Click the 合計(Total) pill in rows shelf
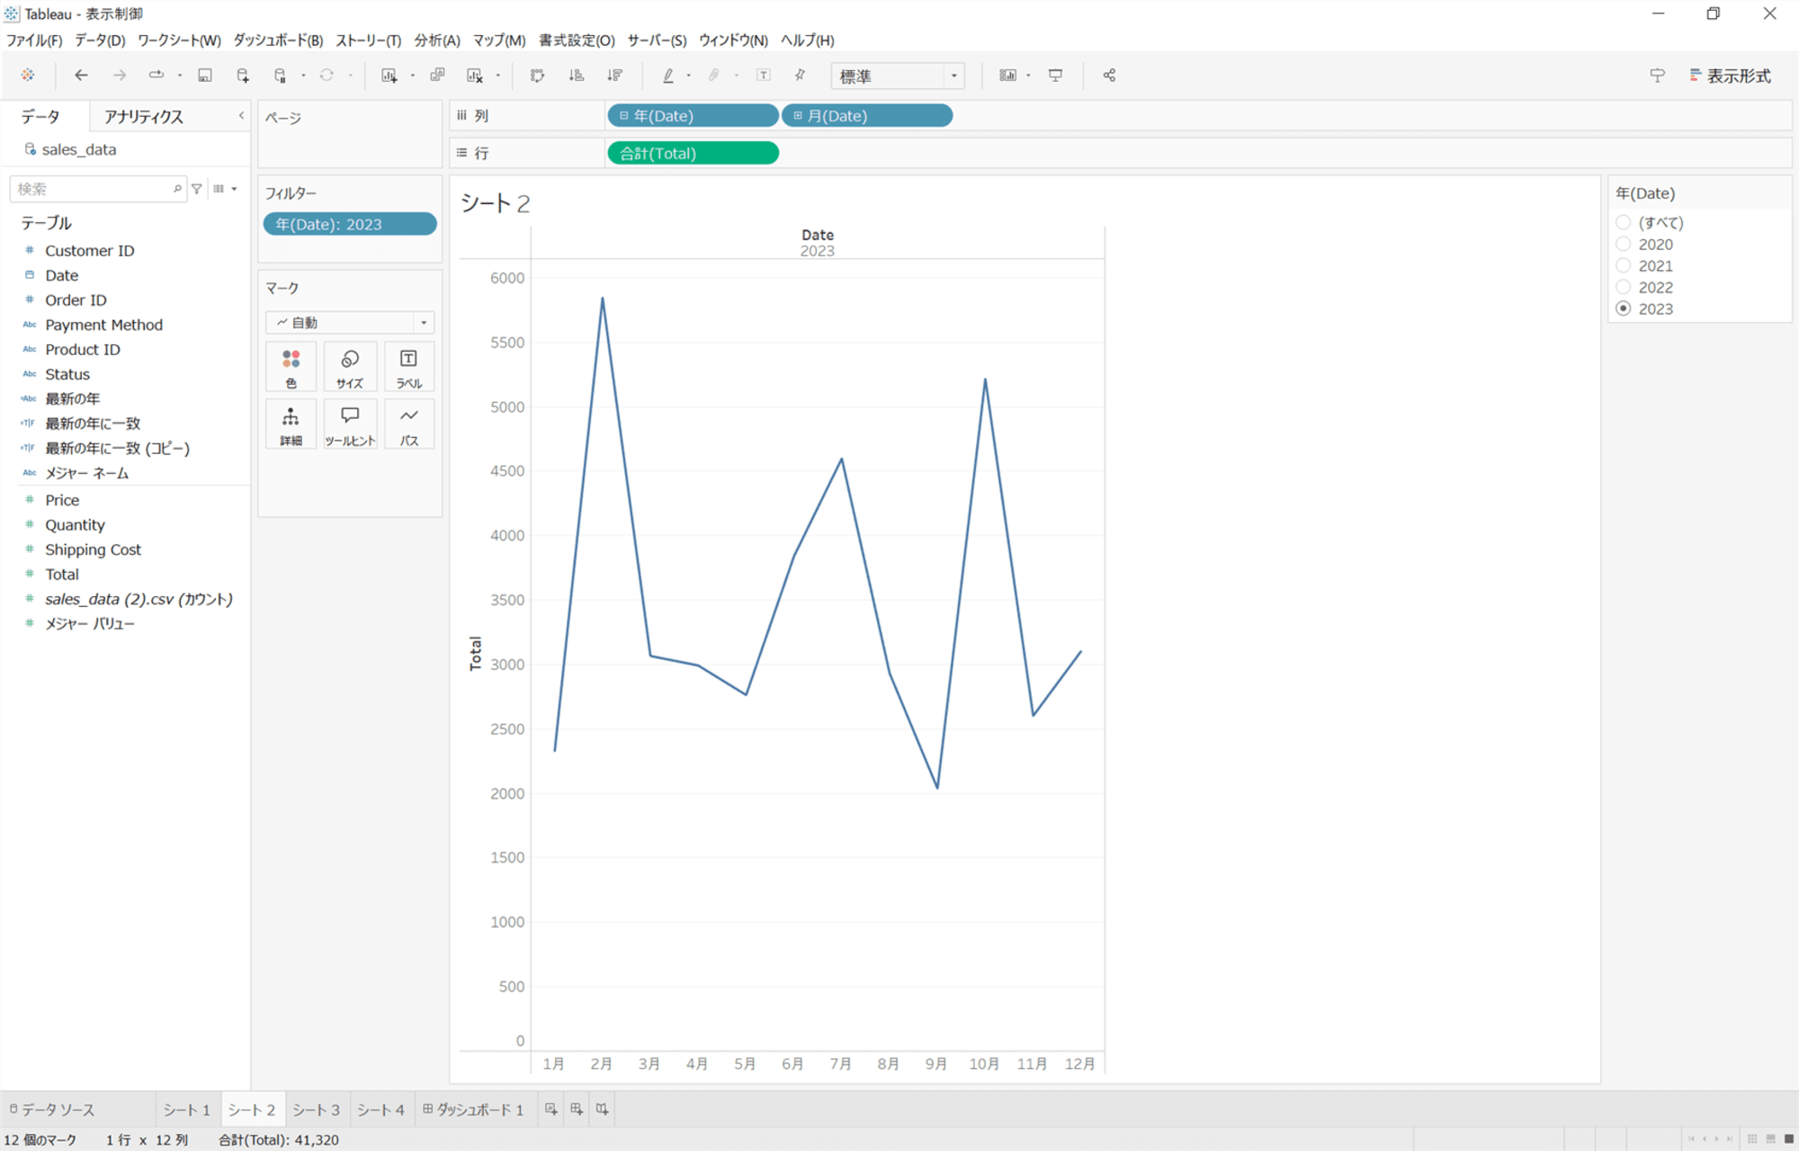1799x1151 pixels. [693, 154]
